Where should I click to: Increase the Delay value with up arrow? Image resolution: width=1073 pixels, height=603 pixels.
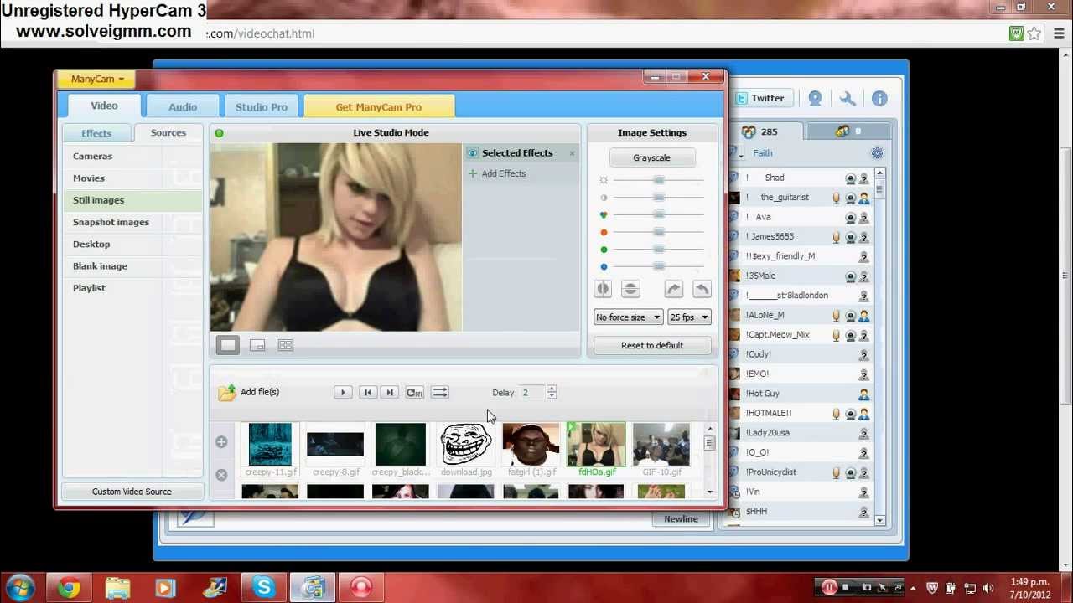(552, 389)
